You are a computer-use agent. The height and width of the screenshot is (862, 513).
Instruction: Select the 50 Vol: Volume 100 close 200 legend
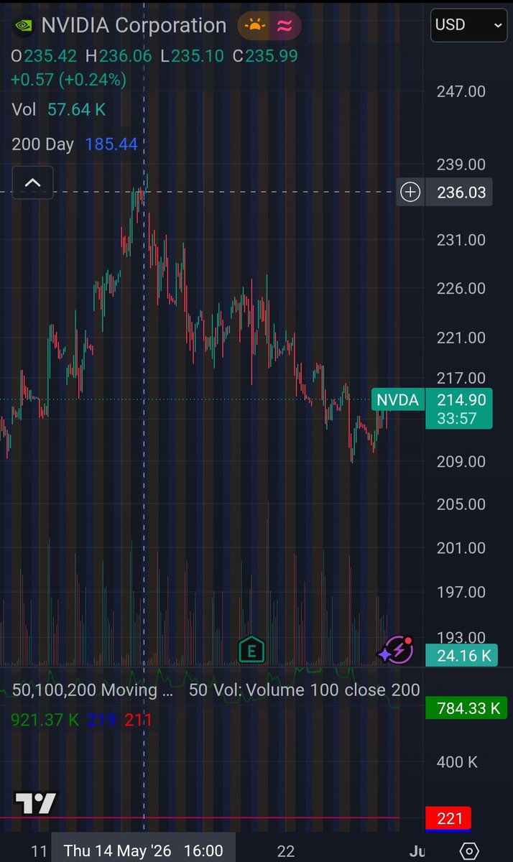304,690
